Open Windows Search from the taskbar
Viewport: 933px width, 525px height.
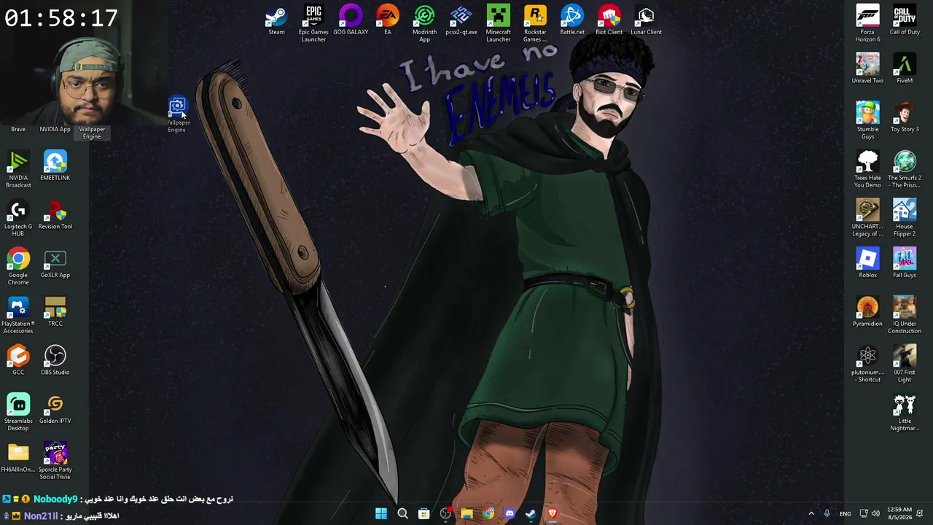[x=402, y=514]
